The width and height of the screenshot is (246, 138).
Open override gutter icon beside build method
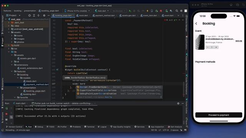(x=57, y=70)
